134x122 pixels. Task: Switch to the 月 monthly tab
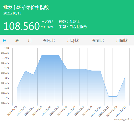coord(30,41)
